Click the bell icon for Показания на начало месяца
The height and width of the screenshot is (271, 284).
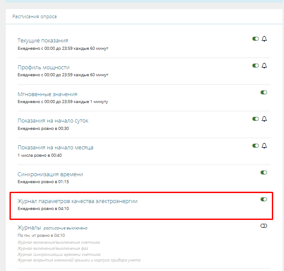click(x=264, y=145)
